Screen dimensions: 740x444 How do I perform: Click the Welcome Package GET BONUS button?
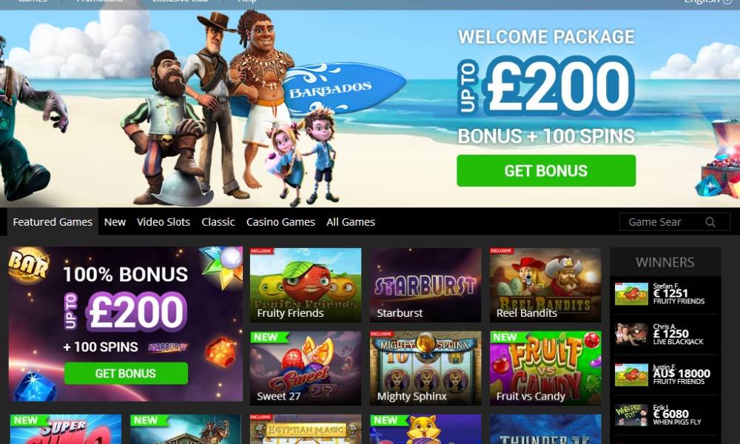tap(546, 170)
